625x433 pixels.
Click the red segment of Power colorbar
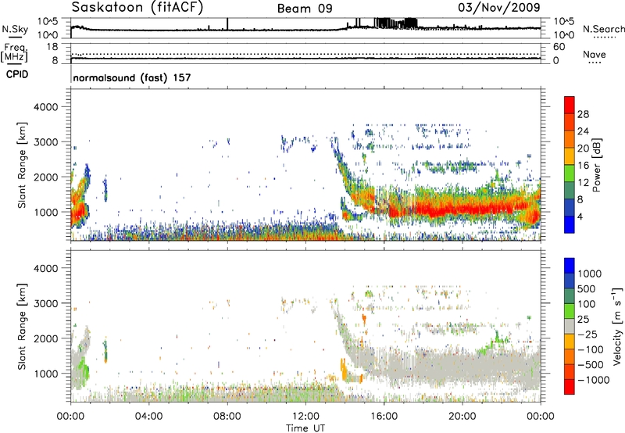[x=570, y=105]
